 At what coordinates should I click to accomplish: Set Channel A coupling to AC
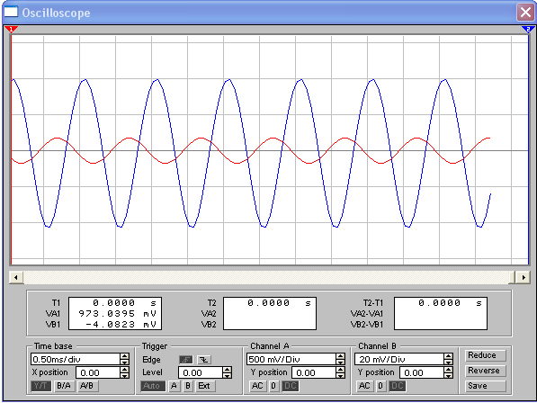[x=257, y=386]
